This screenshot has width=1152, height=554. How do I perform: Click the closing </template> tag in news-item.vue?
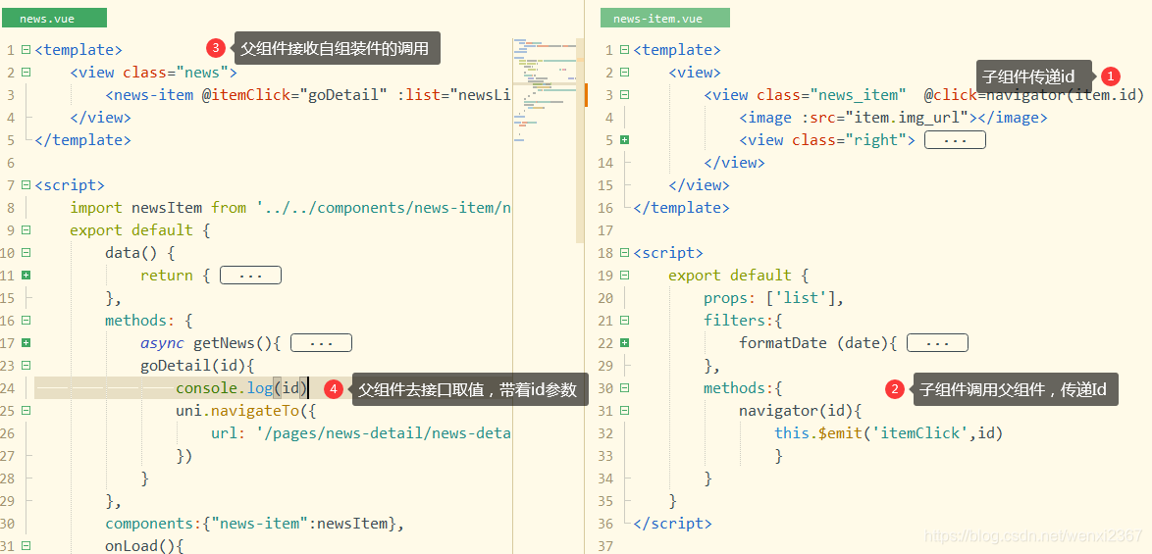point(681,208)
